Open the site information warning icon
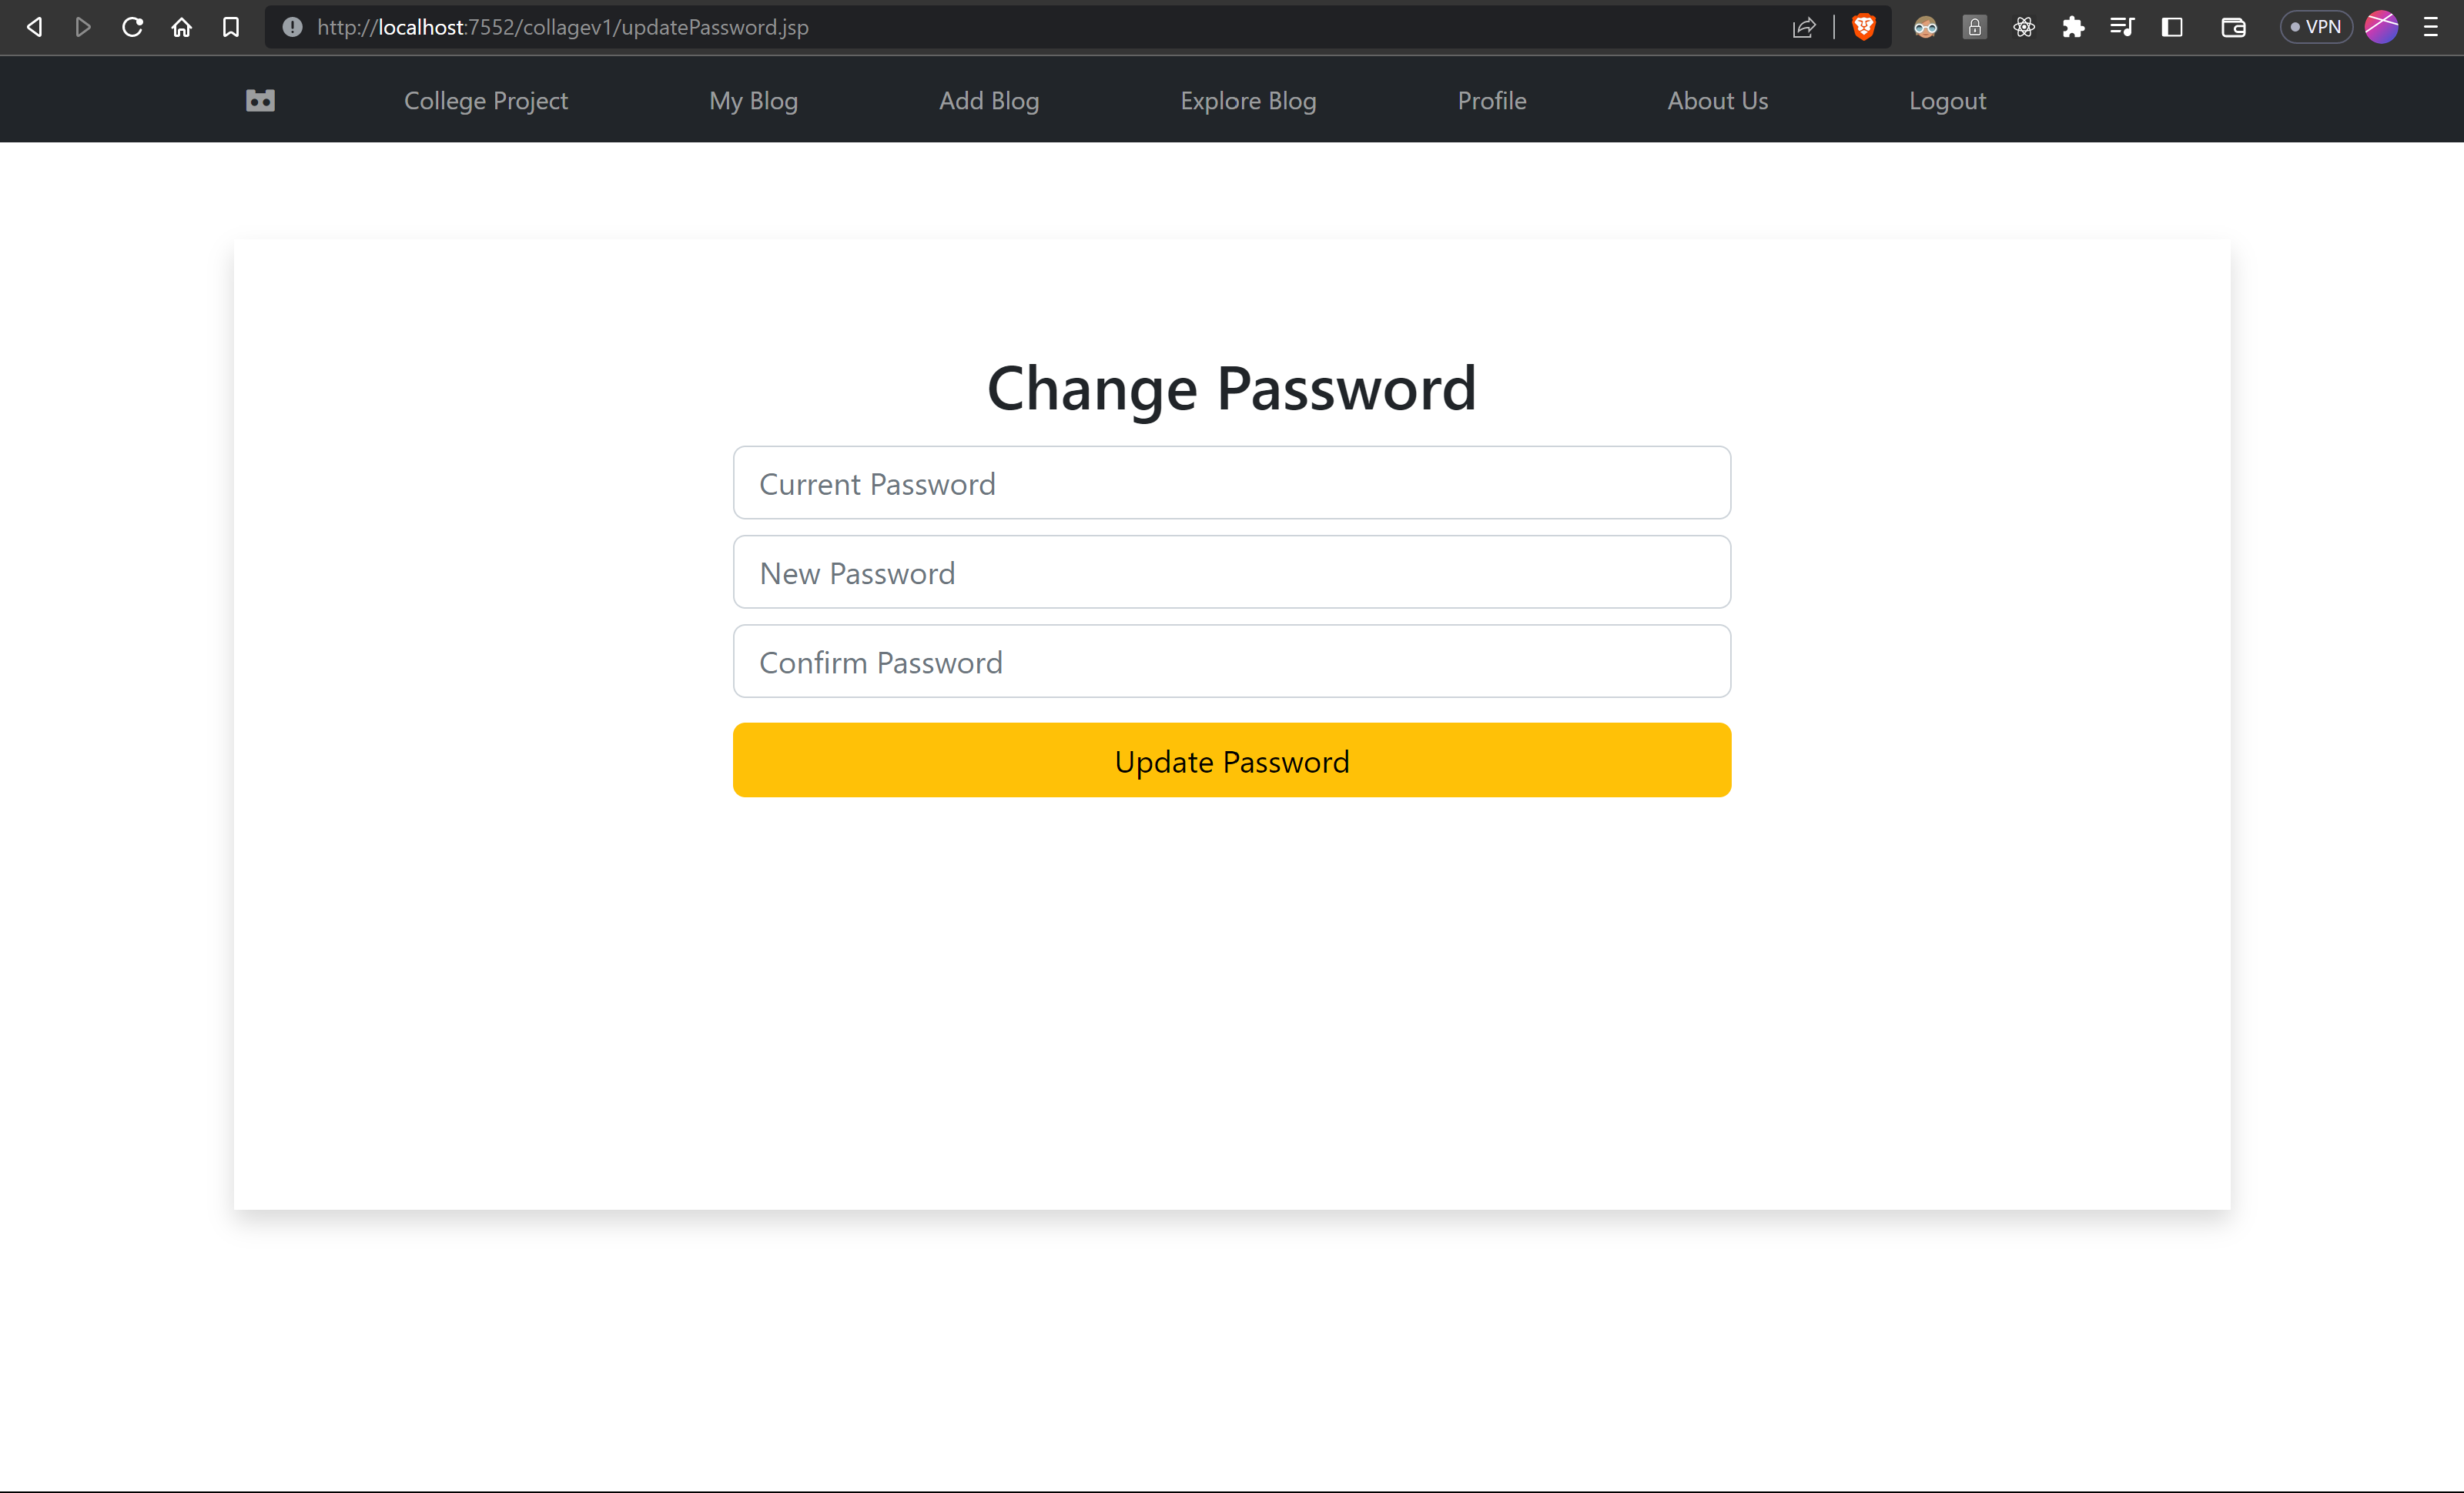This screenshot has width=2464, height=1493. pos(291,27)
